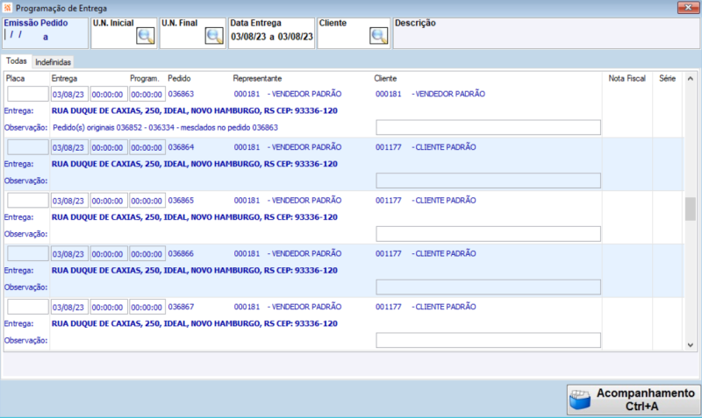This screenshot has height=418, width=702.
Task: Click the Entrega time field of pedido 036863
Action: tap(109, 95)
